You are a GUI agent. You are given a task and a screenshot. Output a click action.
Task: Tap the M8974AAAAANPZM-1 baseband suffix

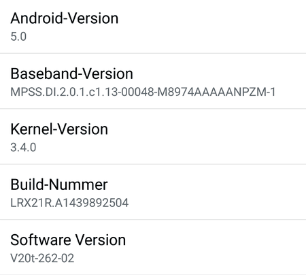(216, 92)
